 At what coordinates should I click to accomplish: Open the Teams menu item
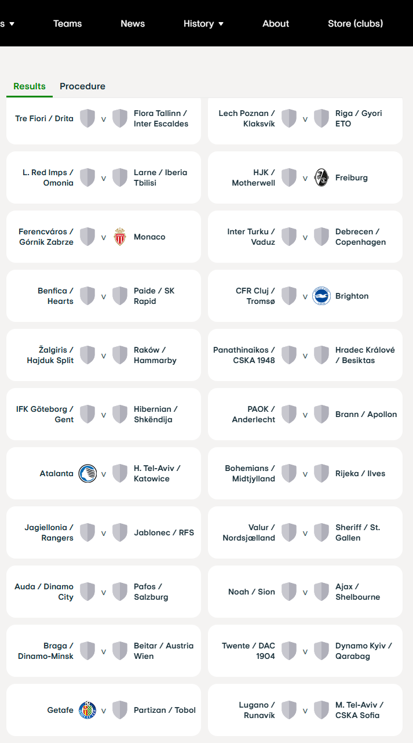67,24
